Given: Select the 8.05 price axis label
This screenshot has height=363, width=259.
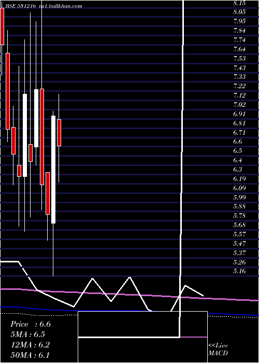Looking at the screenshot, I should [x=239, y=12].
